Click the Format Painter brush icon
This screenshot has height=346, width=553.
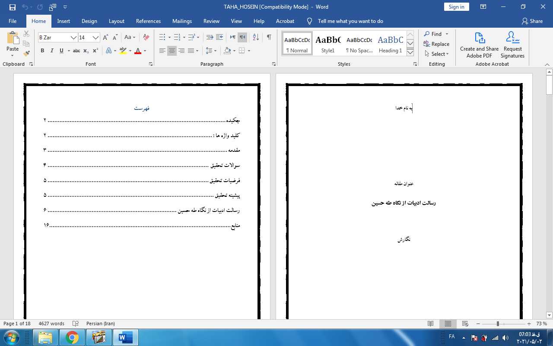[x=26, y=54]
